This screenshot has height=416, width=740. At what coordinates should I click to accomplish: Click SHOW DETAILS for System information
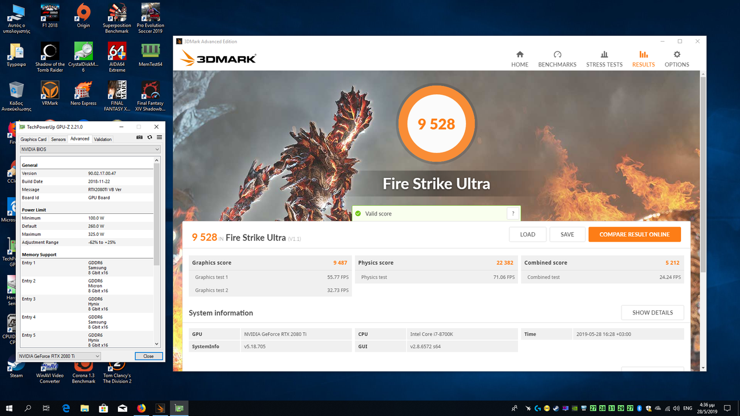coord(652,313)
